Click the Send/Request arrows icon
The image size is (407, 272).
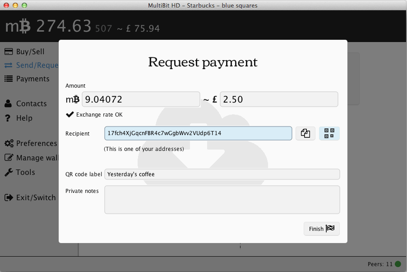pos(9,65)
